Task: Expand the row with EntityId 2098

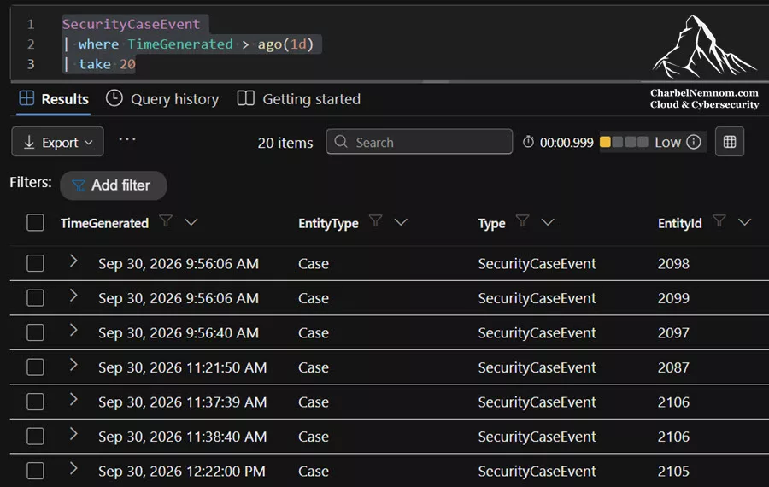Action: pos(73,261)
